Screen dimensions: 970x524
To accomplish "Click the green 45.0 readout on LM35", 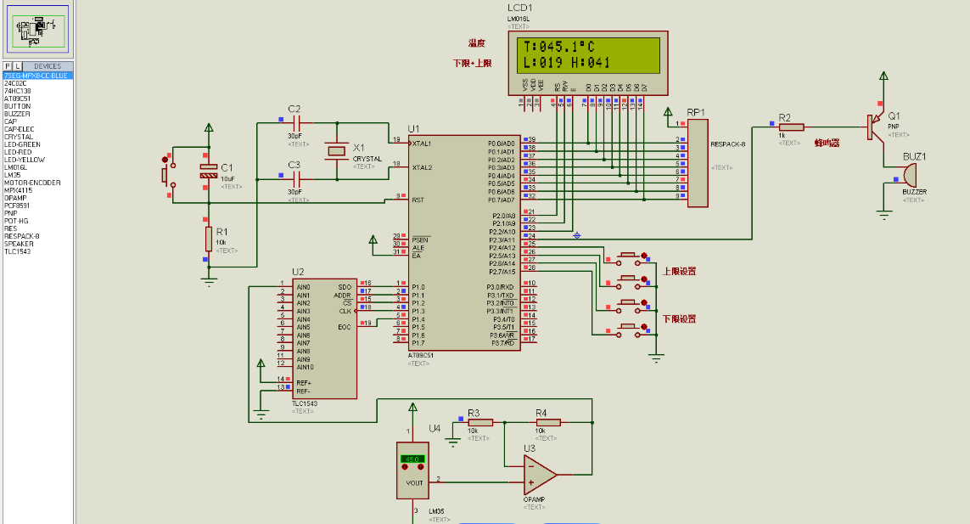I will [x=412, y=459].
